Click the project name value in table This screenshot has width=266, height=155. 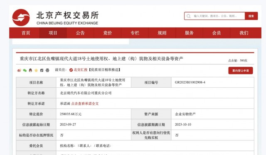click(x=92, y=82)
